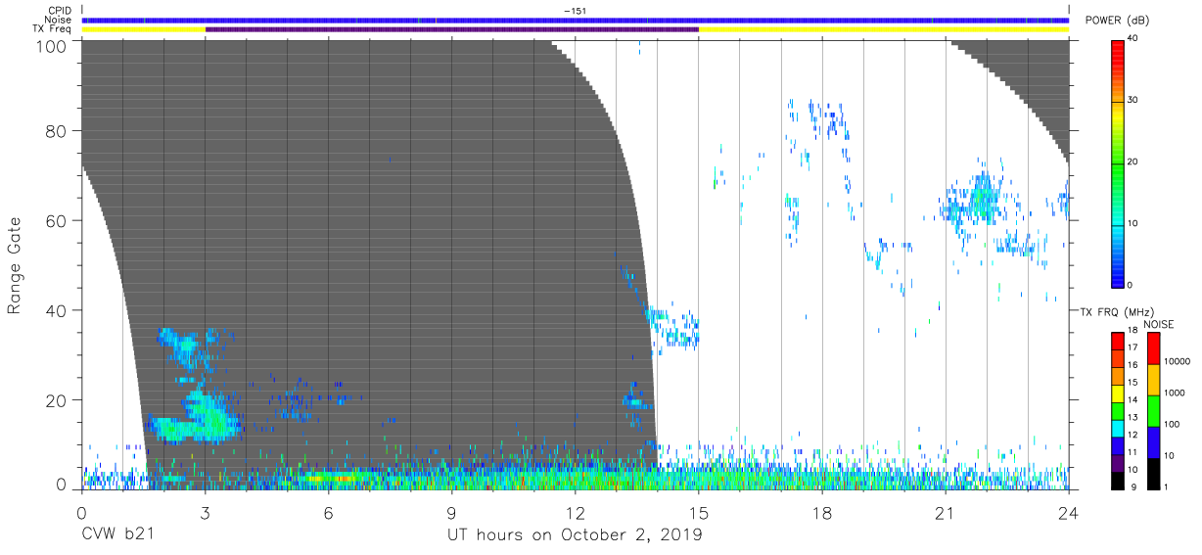Image resolution: width=1202 pixels, height=555 pixels.
Task: Click the black NOISE swatch between 1 and 10
Action: tap(1153, 472)
